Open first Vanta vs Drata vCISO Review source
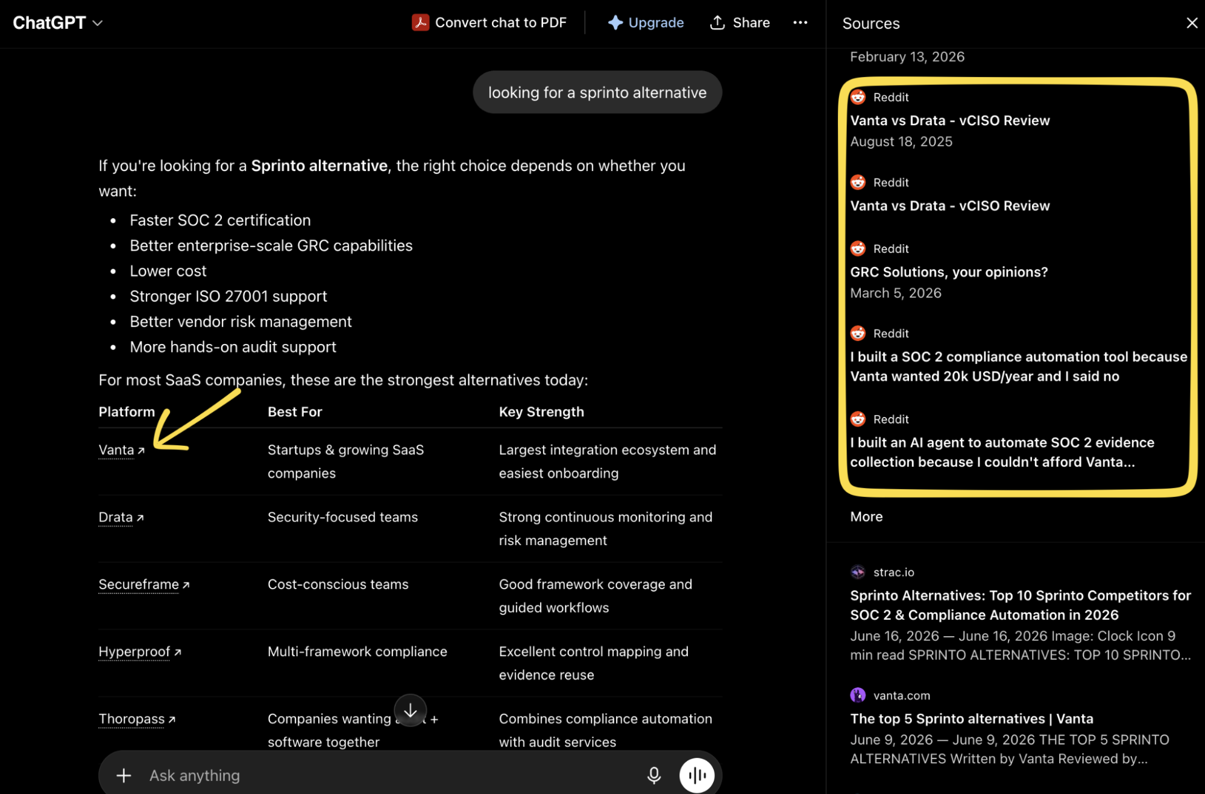 point(950,120)
